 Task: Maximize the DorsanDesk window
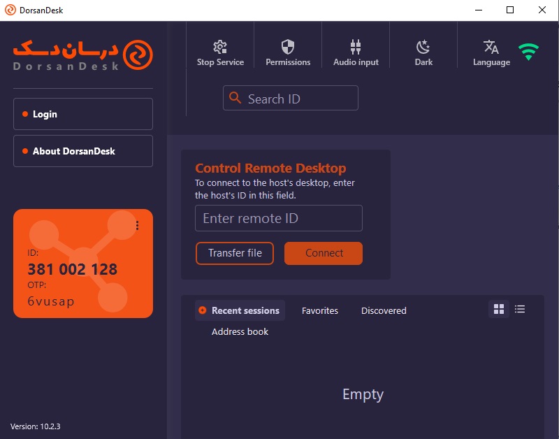coord(510,10)
